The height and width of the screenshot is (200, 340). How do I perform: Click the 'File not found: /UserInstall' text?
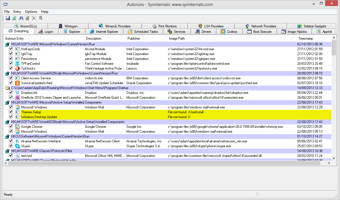186,112
